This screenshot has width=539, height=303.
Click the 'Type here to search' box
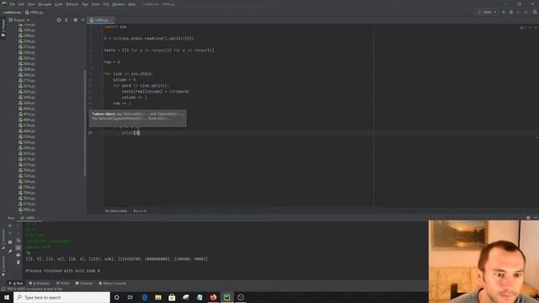[61, 297]
